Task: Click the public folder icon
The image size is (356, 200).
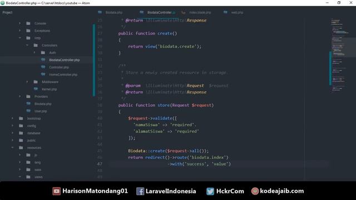Action: (x=21, y=141)
